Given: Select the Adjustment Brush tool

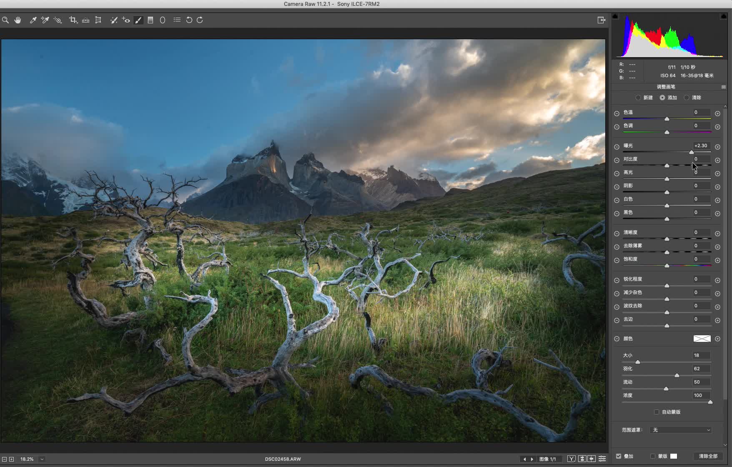Looking at the screenshot, I should (138, 20).
